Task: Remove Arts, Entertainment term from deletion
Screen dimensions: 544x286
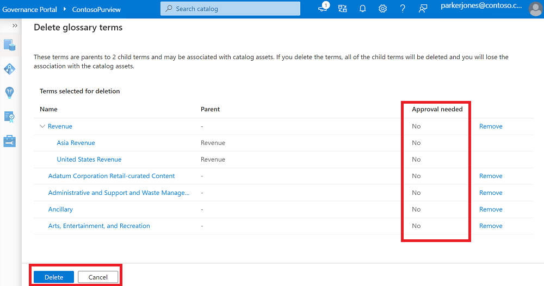Action: click(491, 226)
